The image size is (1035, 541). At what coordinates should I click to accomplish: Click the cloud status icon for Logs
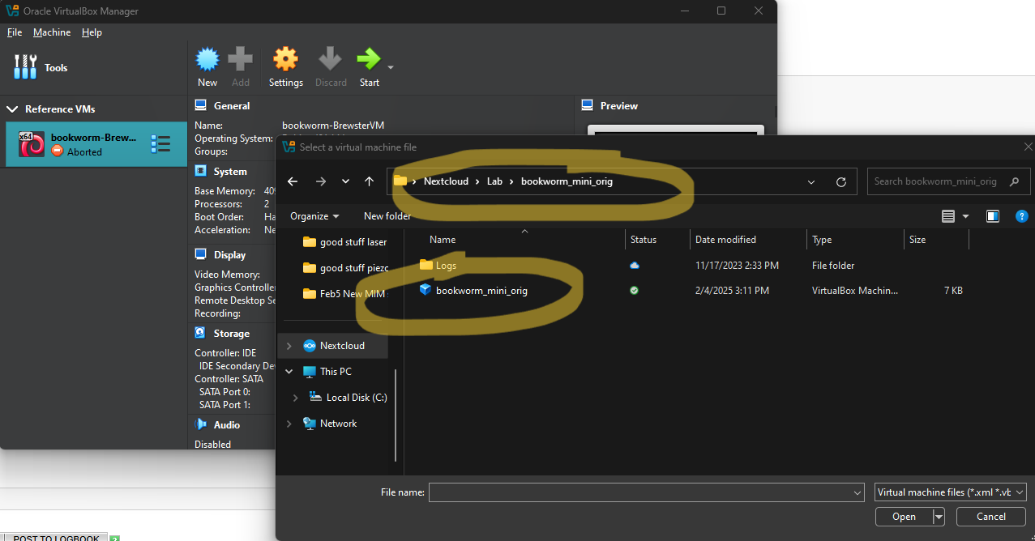[x=634, y=265]
